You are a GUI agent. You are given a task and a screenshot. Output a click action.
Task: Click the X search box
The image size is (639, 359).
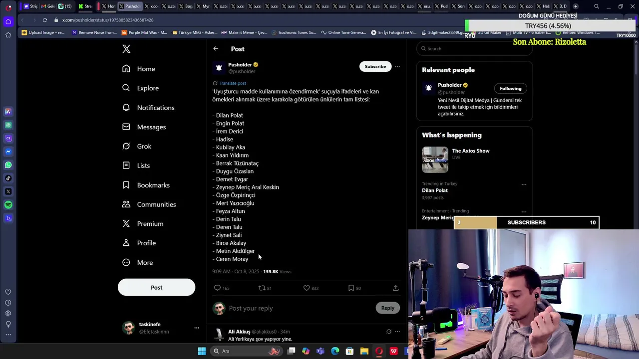(x=474, y=48)
